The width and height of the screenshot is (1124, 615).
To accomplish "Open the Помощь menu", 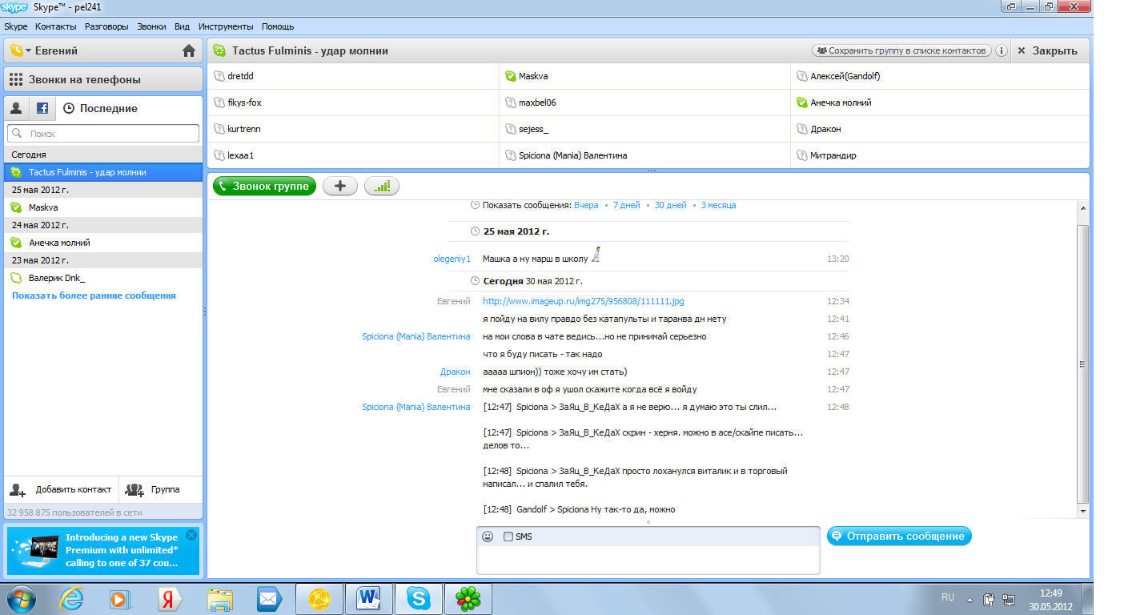I will click(x=278, y=26).
